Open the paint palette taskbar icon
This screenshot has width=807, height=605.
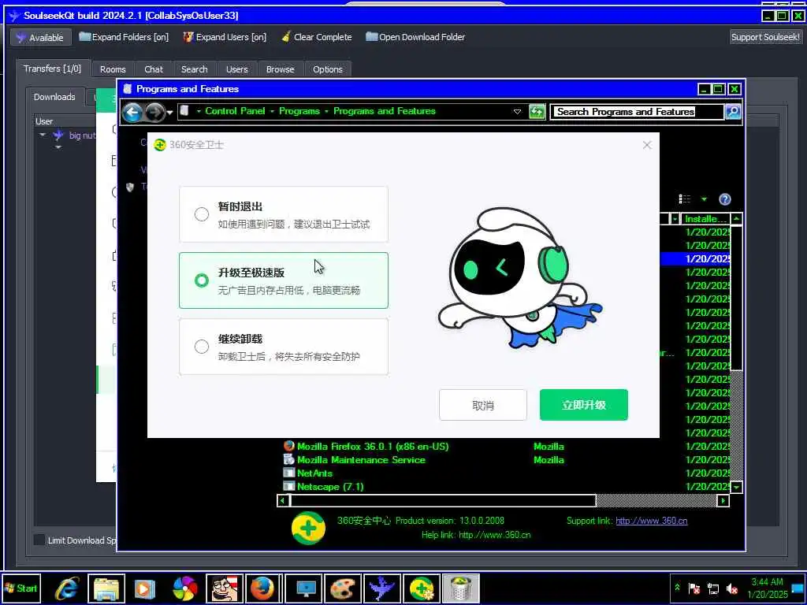point(343,588)
